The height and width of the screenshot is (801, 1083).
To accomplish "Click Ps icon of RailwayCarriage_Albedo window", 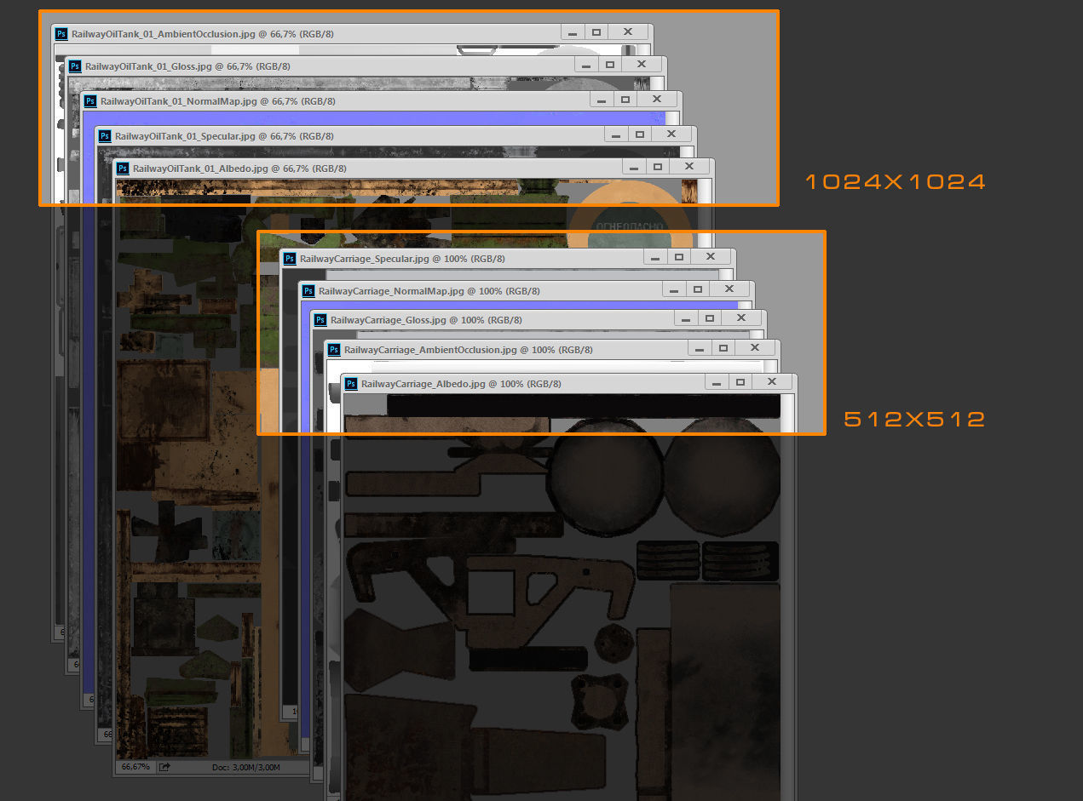I will 350,384.
